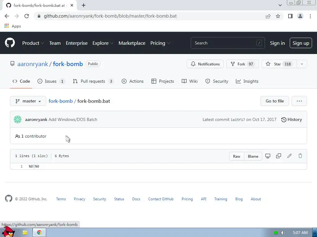Click taskbar clock 5:07 AM
The height and width of the screenshot is (237, 317).
tap(300, 233)
